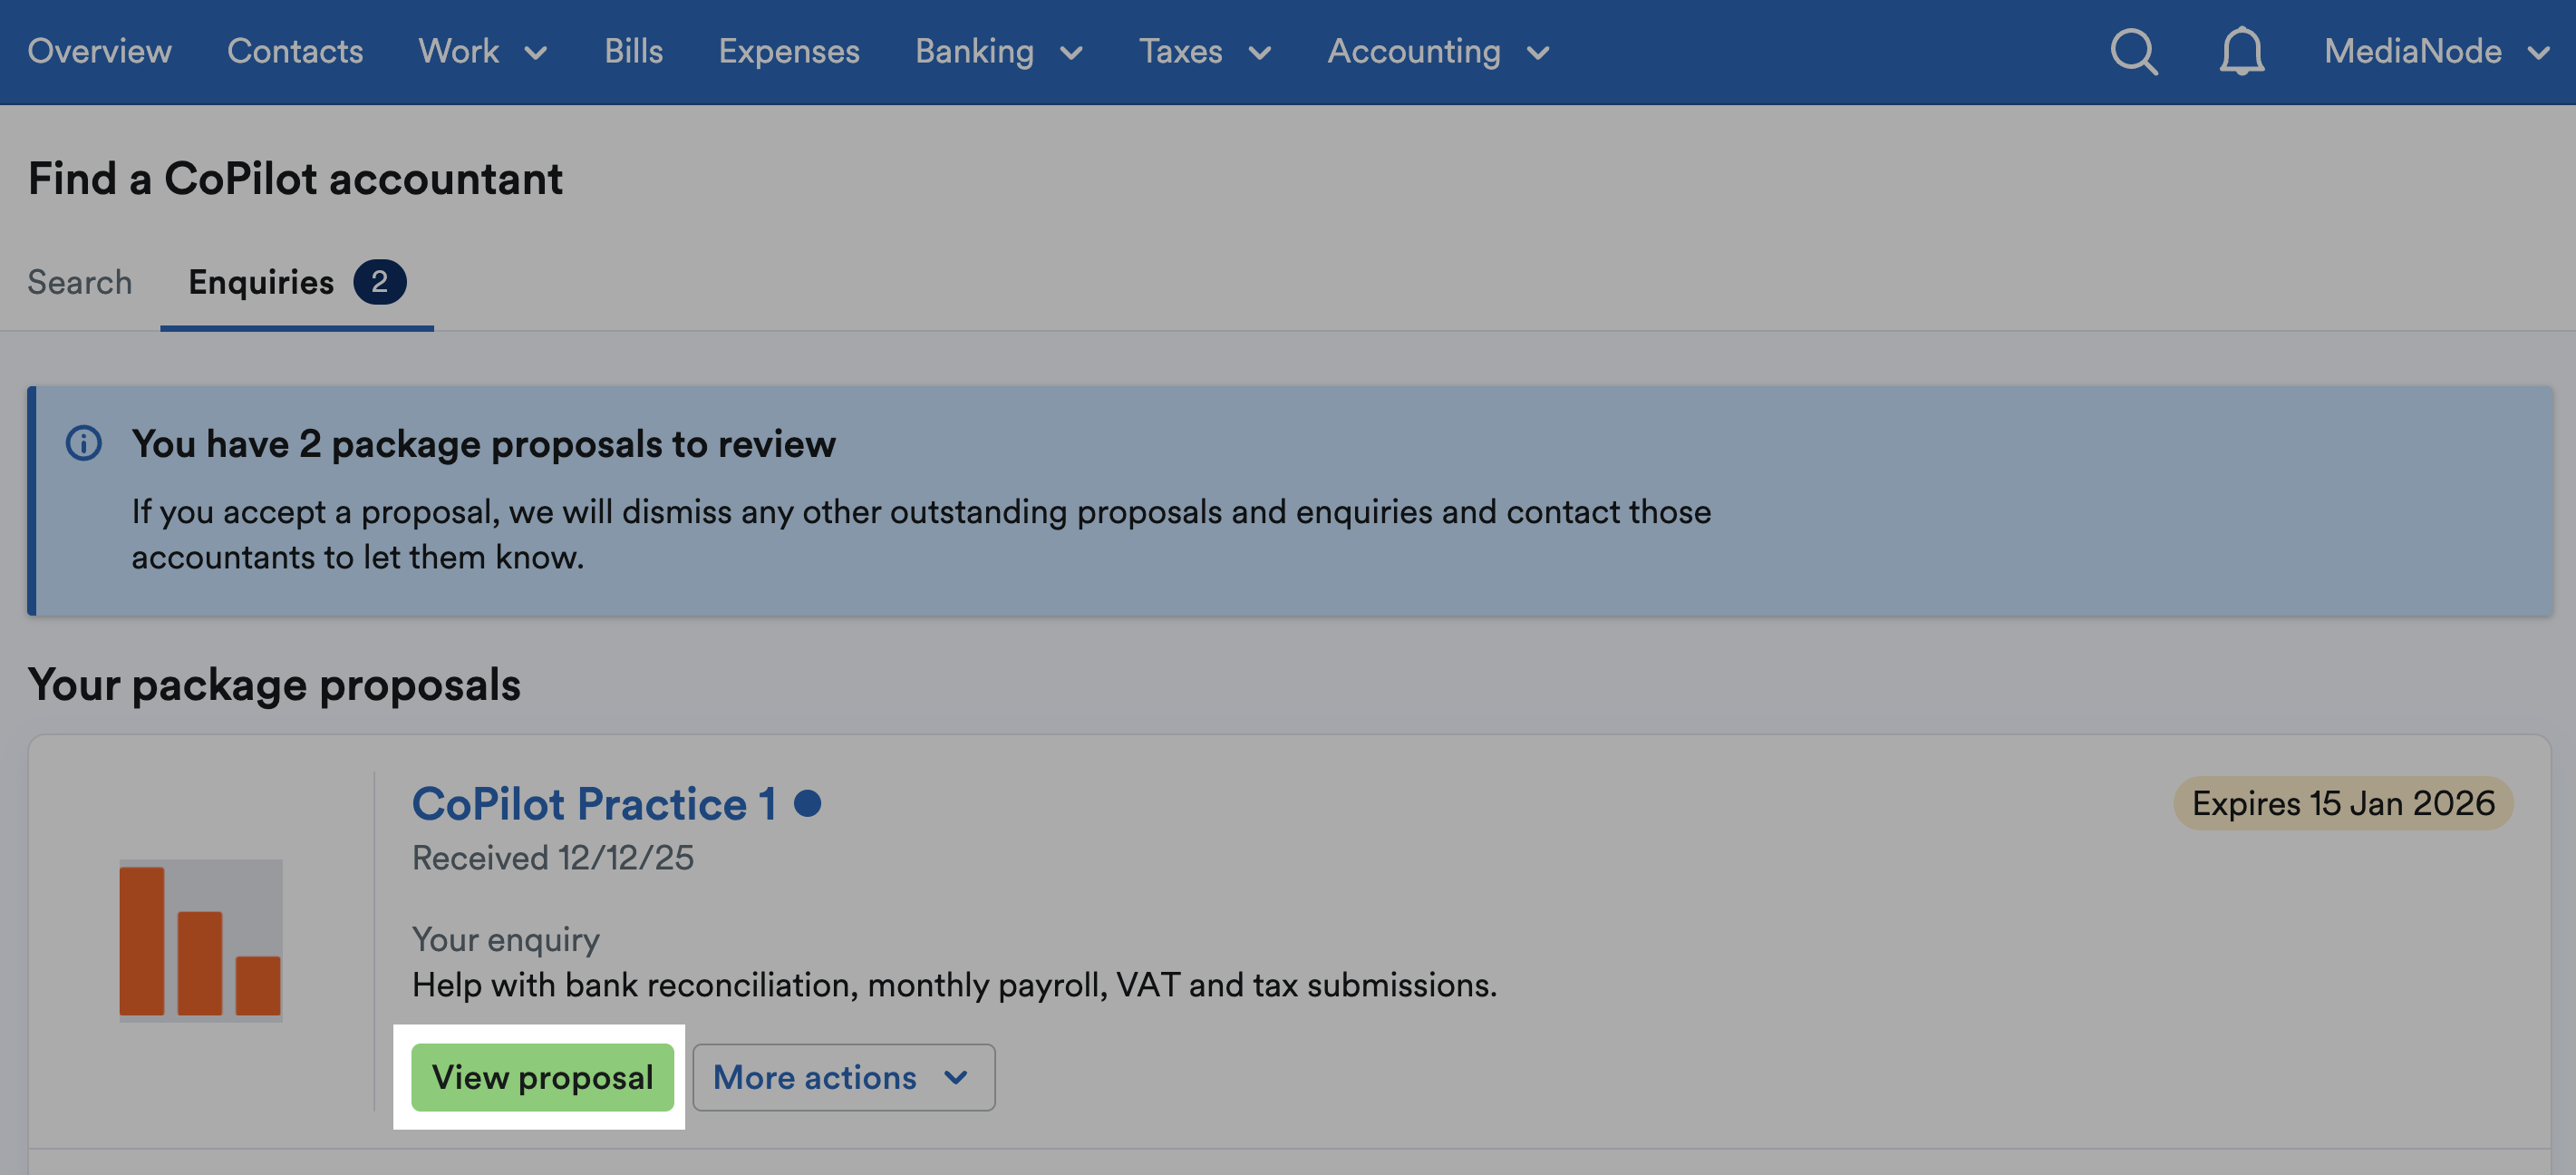Select Expenses from the navigation bar
This screenshot has width=2576, height=1175.
pyautogui.click(x=789, y=52)
